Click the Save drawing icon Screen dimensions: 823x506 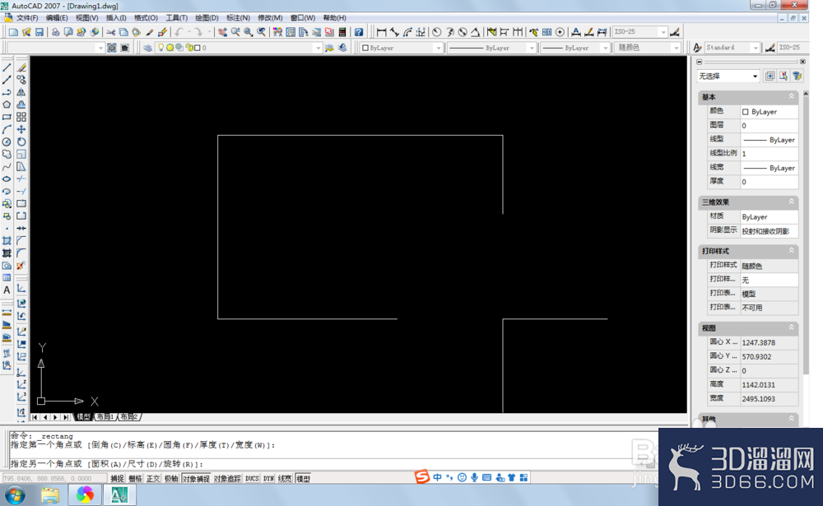[x=40, y=33]
